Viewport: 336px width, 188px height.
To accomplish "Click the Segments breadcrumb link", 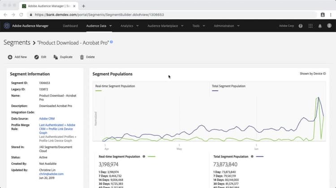I will tap(17, 42).
